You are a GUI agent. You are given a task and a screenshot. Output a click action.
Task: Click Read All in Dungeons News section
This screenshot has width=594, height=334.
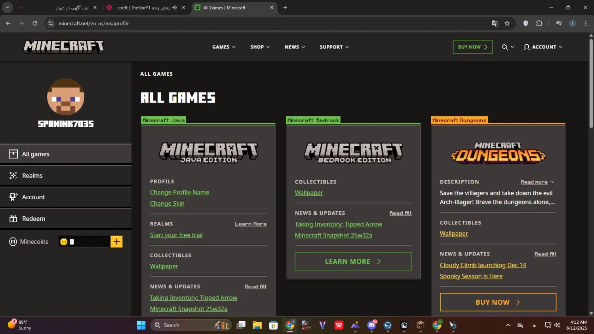[x=545, y=254]
